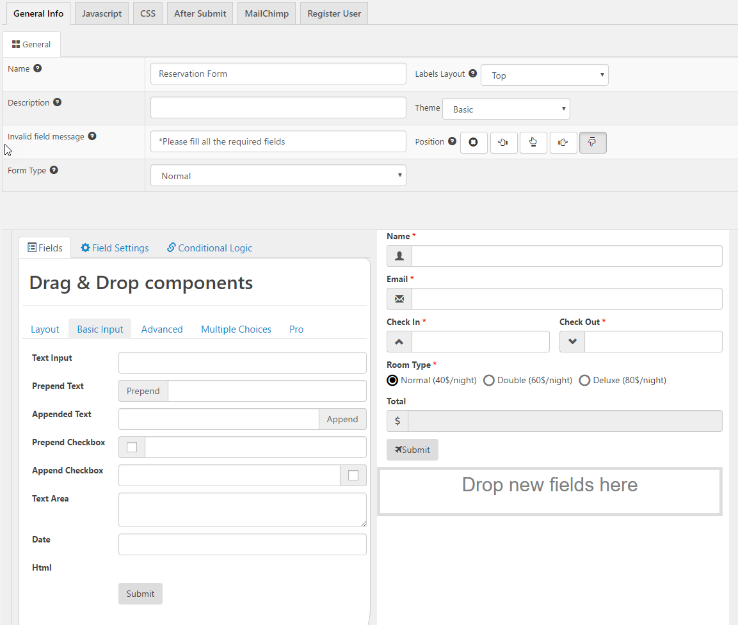Click the user icon in Name field
Screen dimensions: 738x625
(x=399, y=256)
